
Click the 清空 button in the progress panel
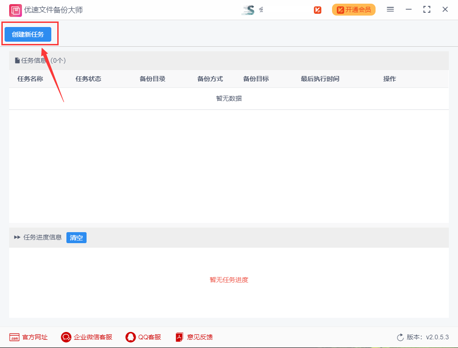pos(76,238)
